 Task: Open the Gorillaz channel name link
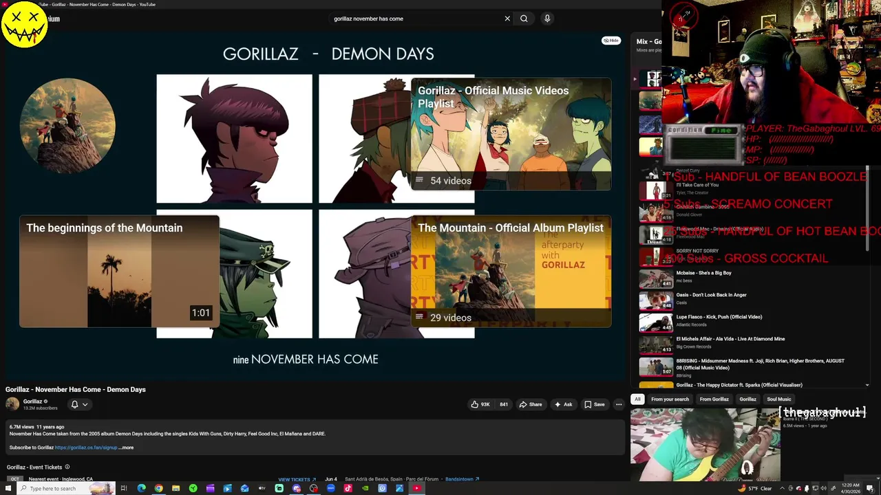33,401
